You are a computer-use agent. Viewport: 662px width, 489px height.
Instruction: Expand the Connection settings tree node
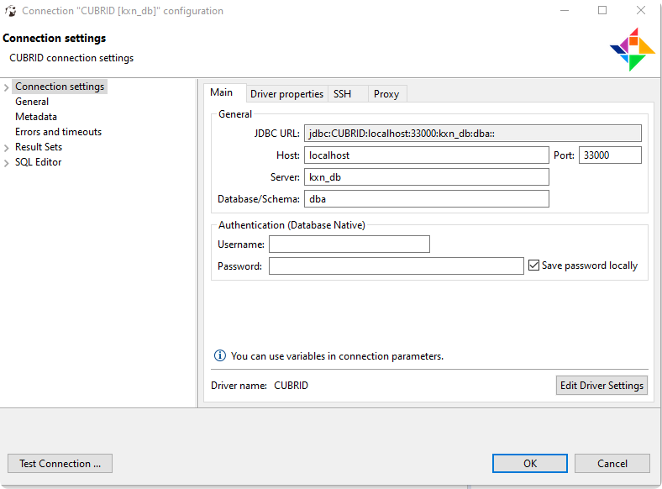click(x=7, y=87)
